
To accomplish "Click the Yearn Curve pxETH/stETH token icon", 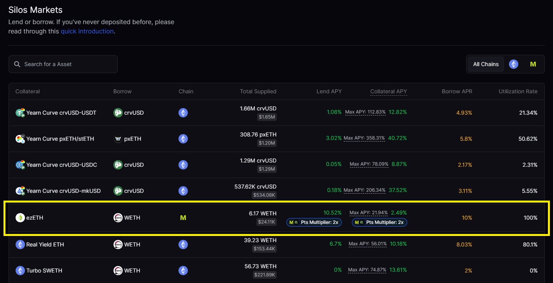I will click(x=20, y=139).
